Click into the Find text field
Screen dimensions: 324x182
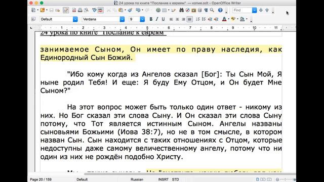click(242, 10)
